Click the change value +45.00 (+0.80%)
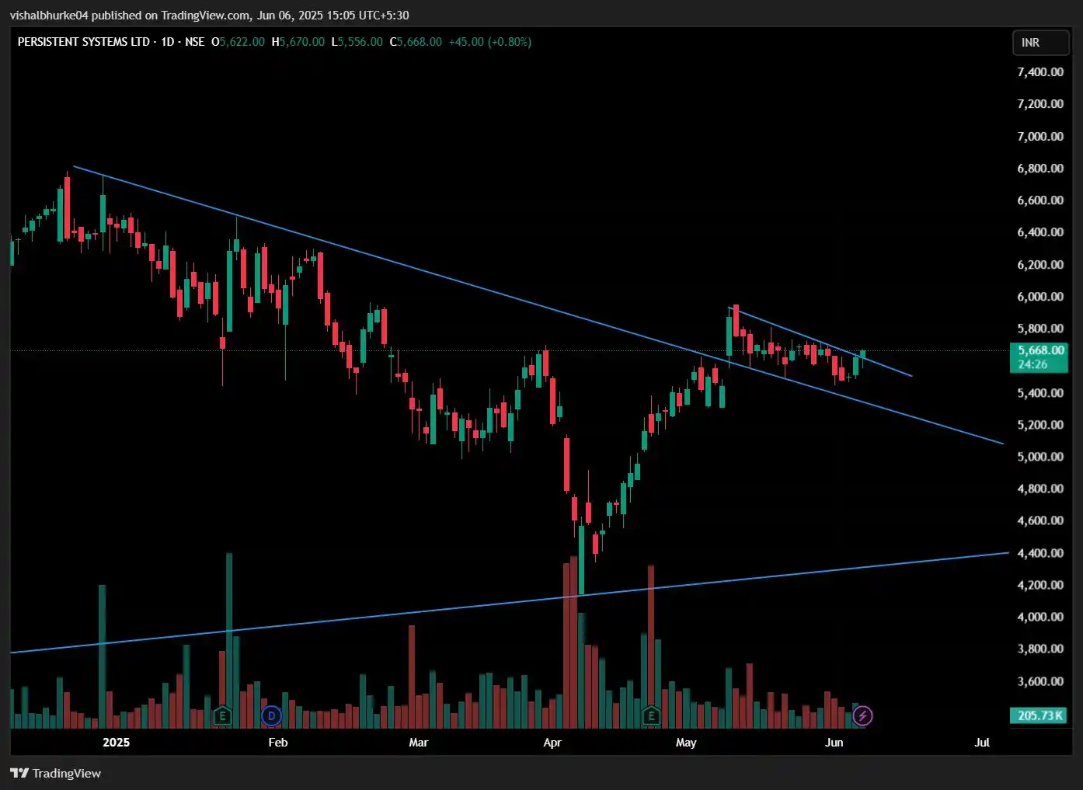The height and width of the screenshot is (790, 1083). coord(490,42)
